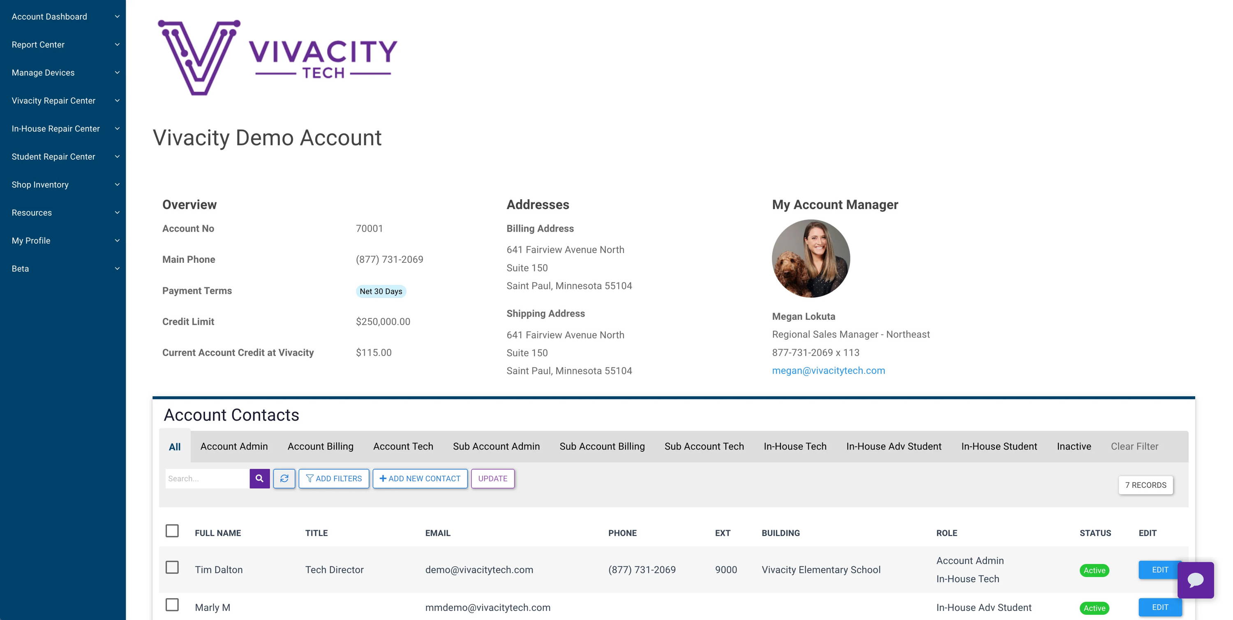This screenshot has width=1233, height=620.
Task: Click the refresh contacts icon button
Action: click(x=284, y=478)
